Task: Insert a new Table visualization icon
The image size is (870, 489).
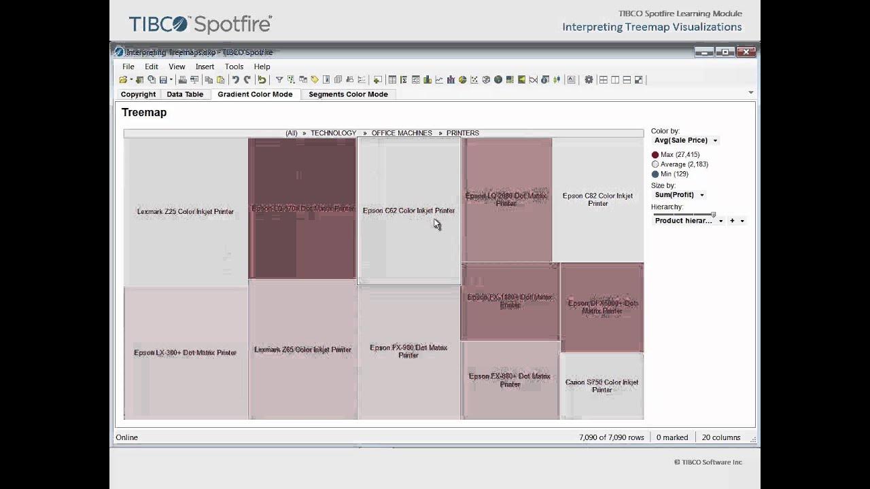Action: [392, 79]
